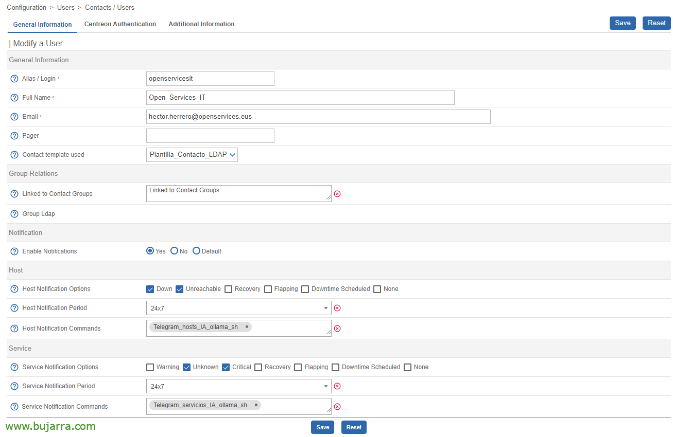Uncheck host Unreachable notification option
The height and width of the screenshot is (437, 673).
click(x=179, y=289)
